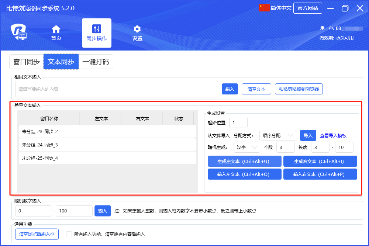Screen dimensions: 369x246
Task: Click the 官方网站 button
Action: pos(307,8)
